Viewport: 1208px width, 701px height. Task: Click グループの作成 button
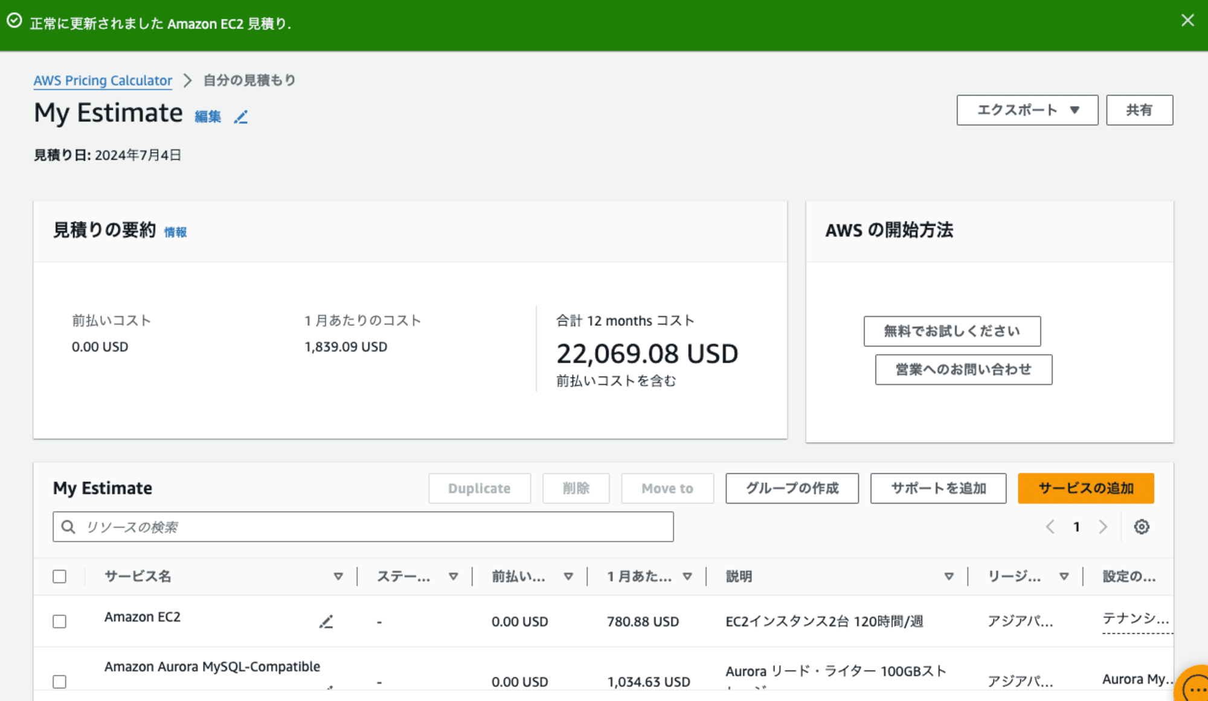pos(792,488)
